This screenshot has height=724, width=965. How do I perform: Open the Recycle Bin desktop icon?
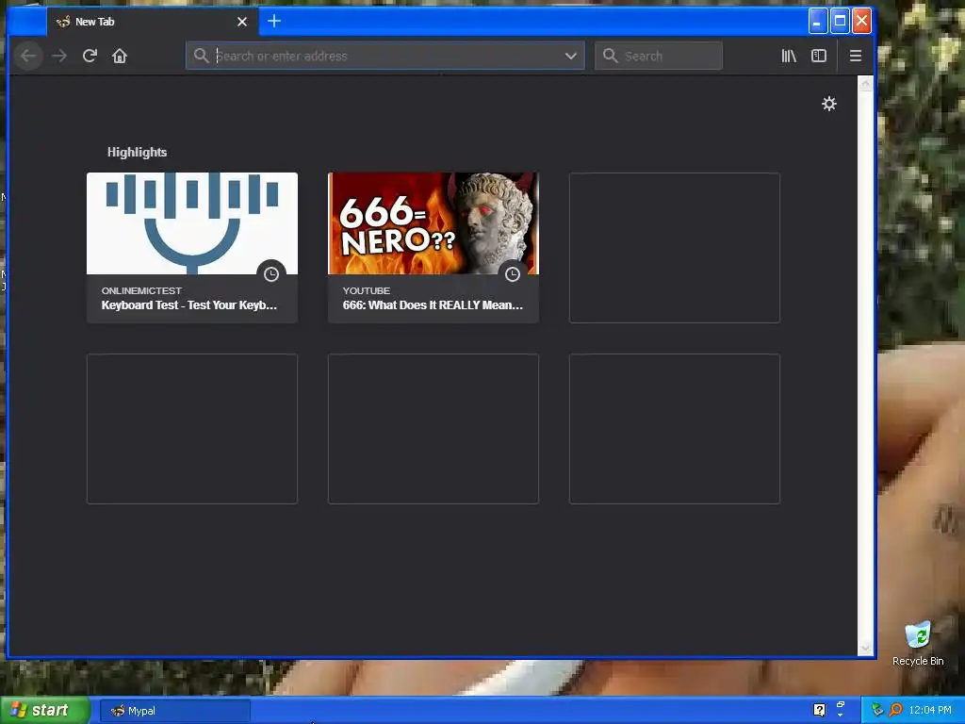tap(918, 644)
